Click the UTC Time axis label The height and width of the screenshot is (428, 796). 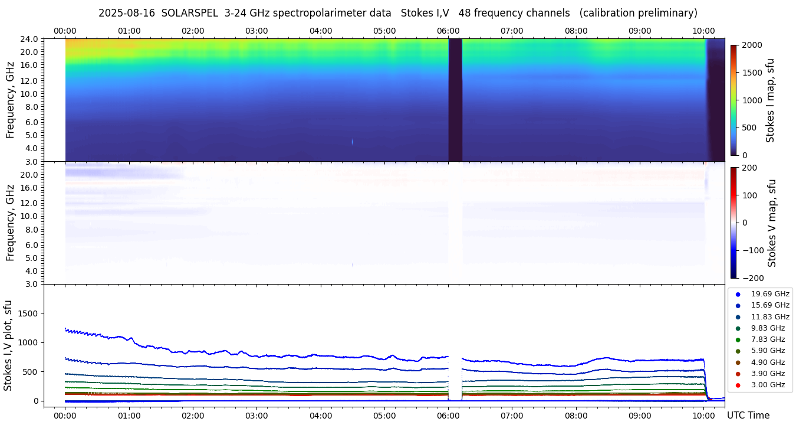click(748, 415)
